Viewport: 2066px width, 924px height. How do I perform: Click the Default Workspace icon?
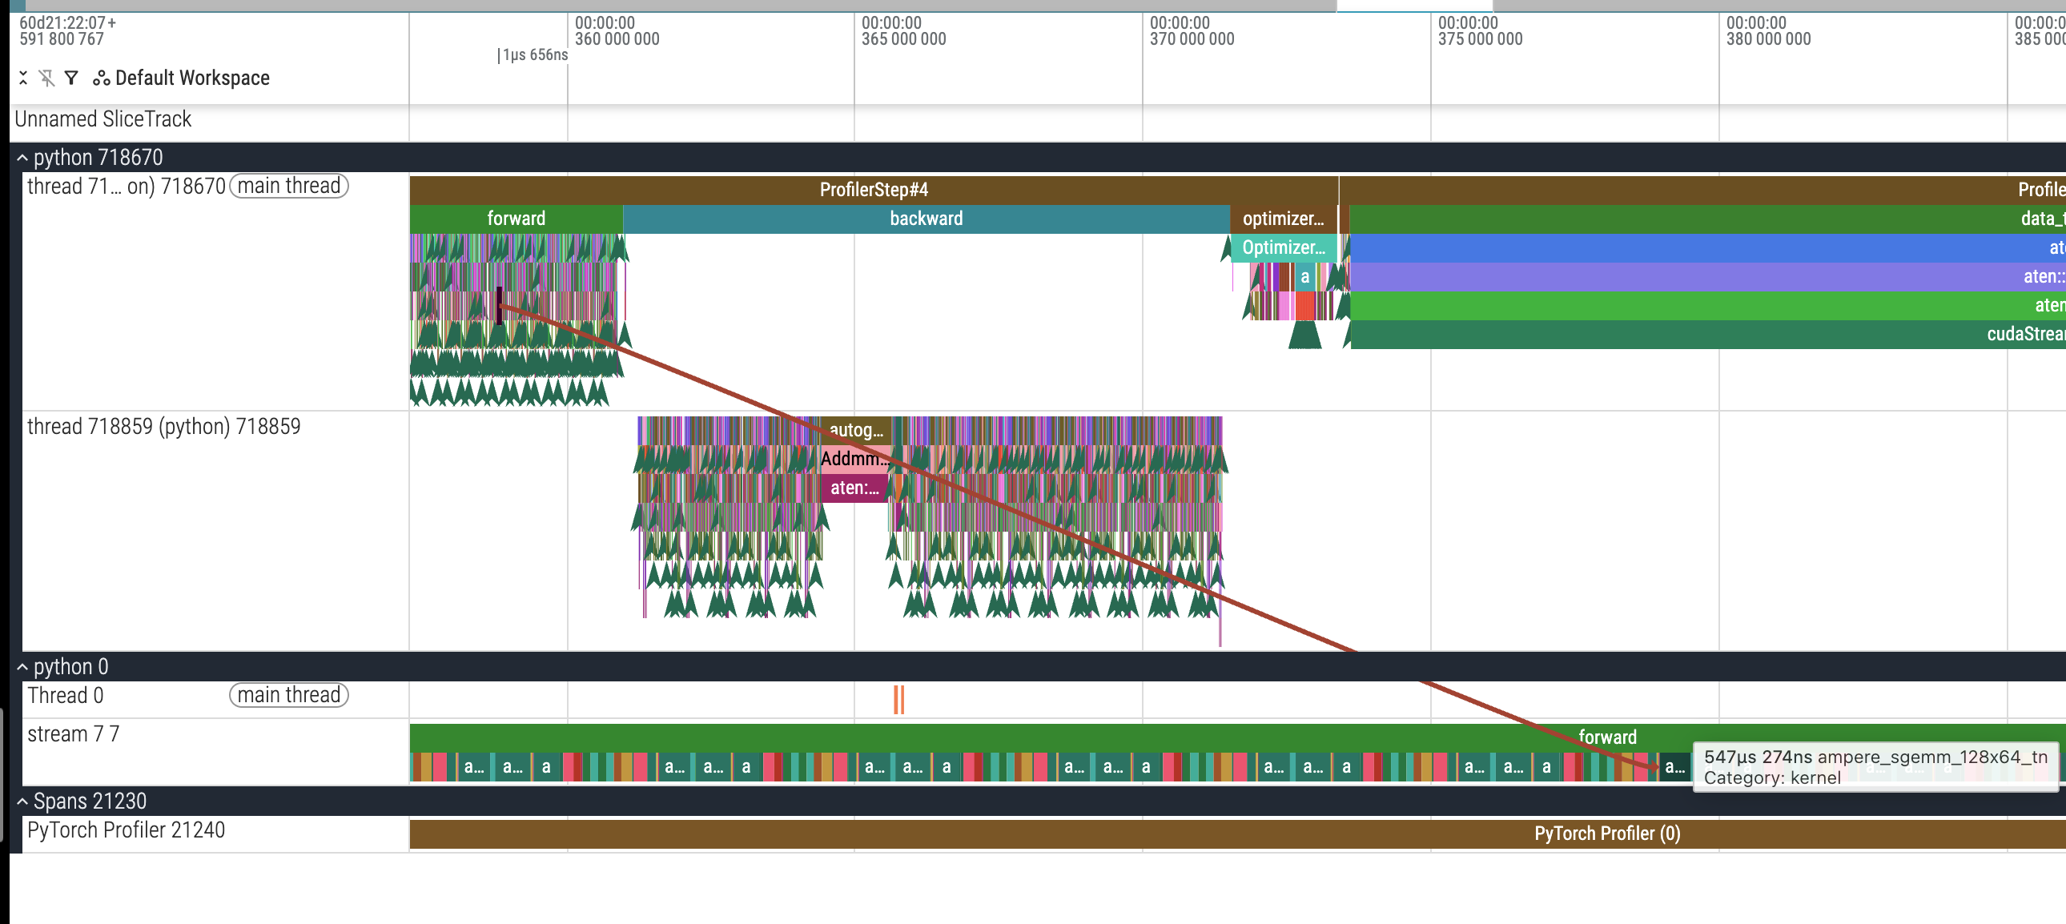click(101, 78)
